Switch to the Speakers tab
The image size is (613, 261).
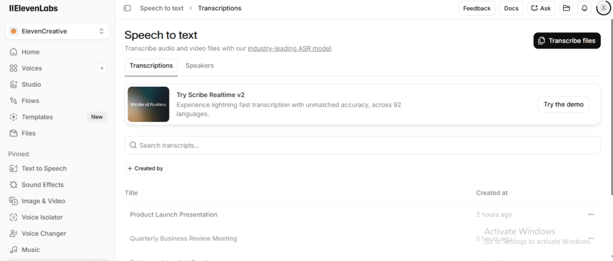pos(199,66)
